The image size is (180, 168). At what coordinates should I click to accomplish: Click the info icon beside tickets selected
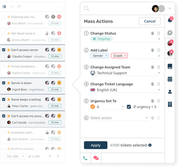tap(150, 145)
